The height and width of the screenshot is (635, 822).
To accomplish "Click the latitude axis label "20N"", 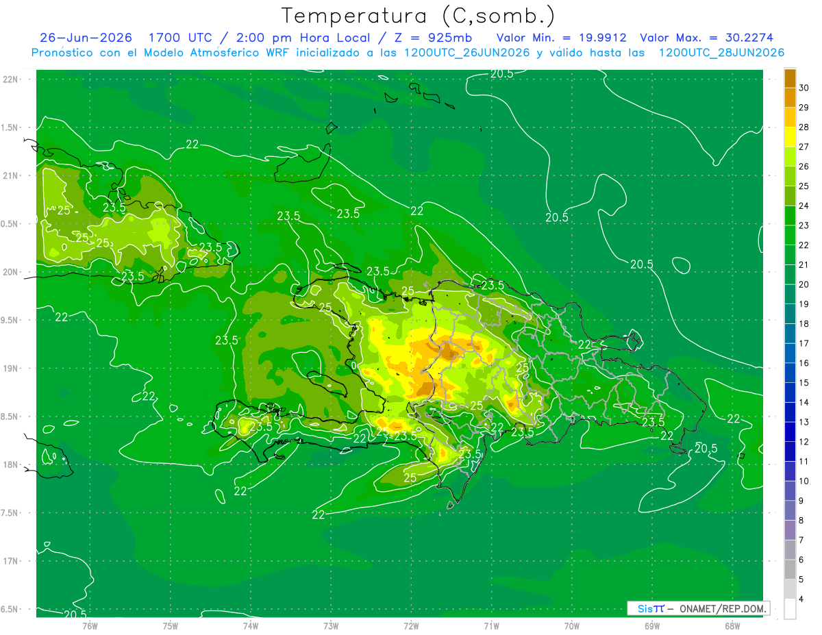I will tap(11, 272).
